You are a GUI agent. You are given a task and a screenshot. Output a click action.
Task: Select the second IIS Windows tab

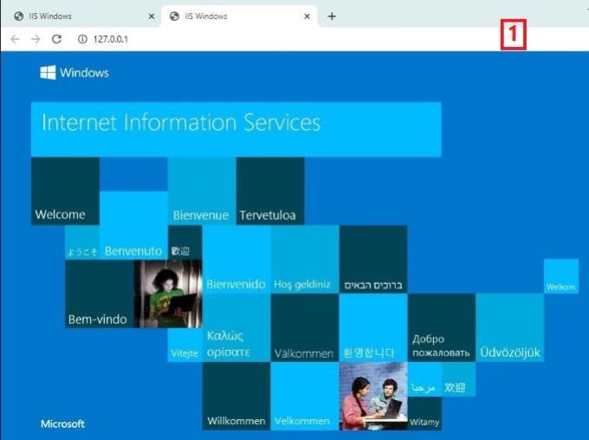pyautogui.click(x=230, y=16)
